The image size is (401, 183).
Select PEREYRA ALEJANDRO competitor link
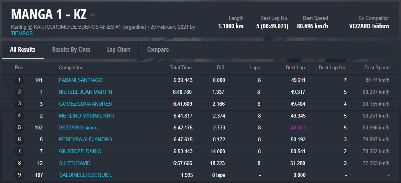tap(85, 140)
